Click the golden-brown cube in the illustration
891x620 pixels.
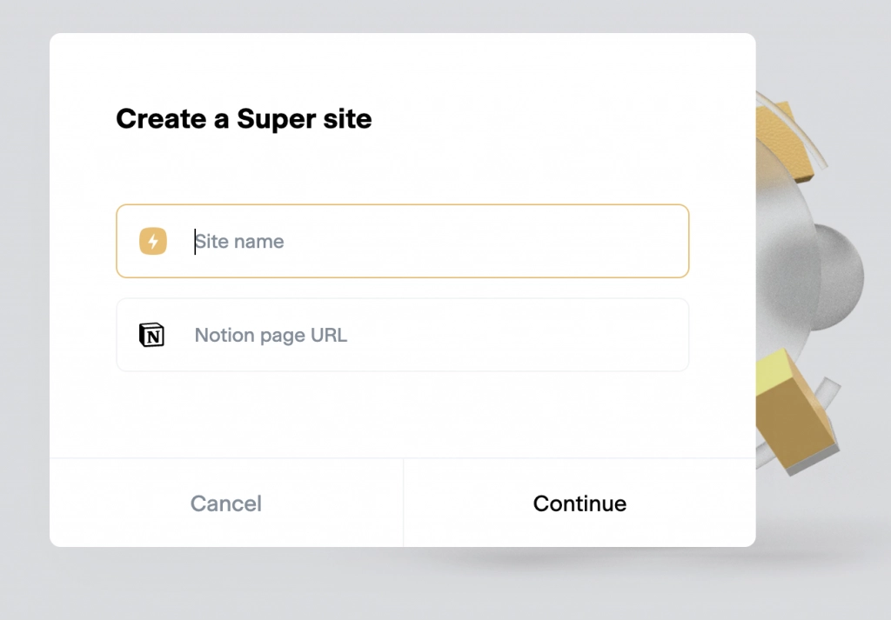click(x=795, y=411)
